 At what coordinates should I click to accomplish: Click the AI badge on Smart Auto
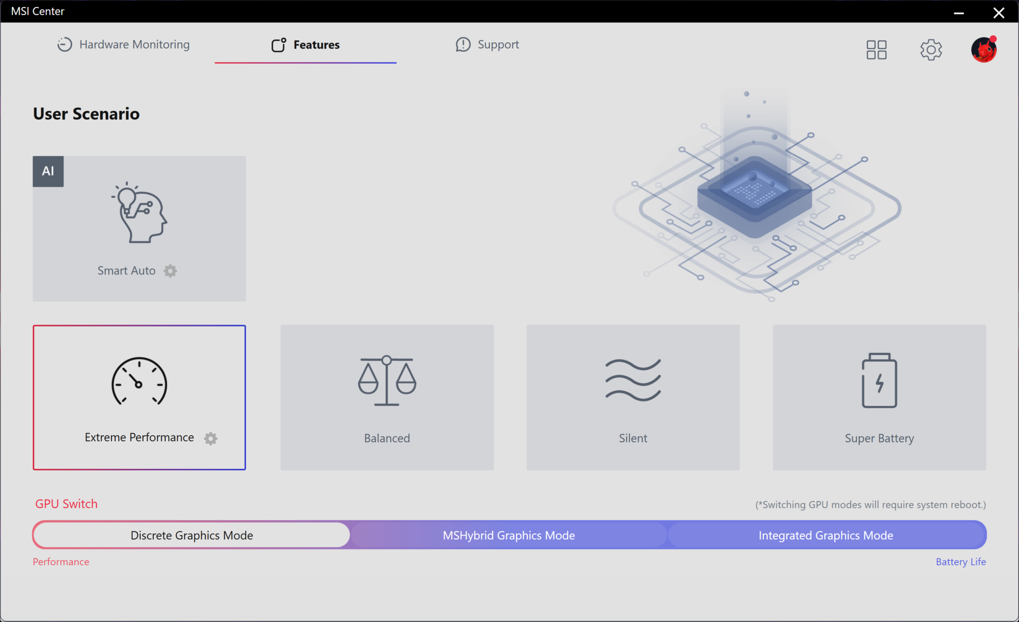tap(48, 171)
